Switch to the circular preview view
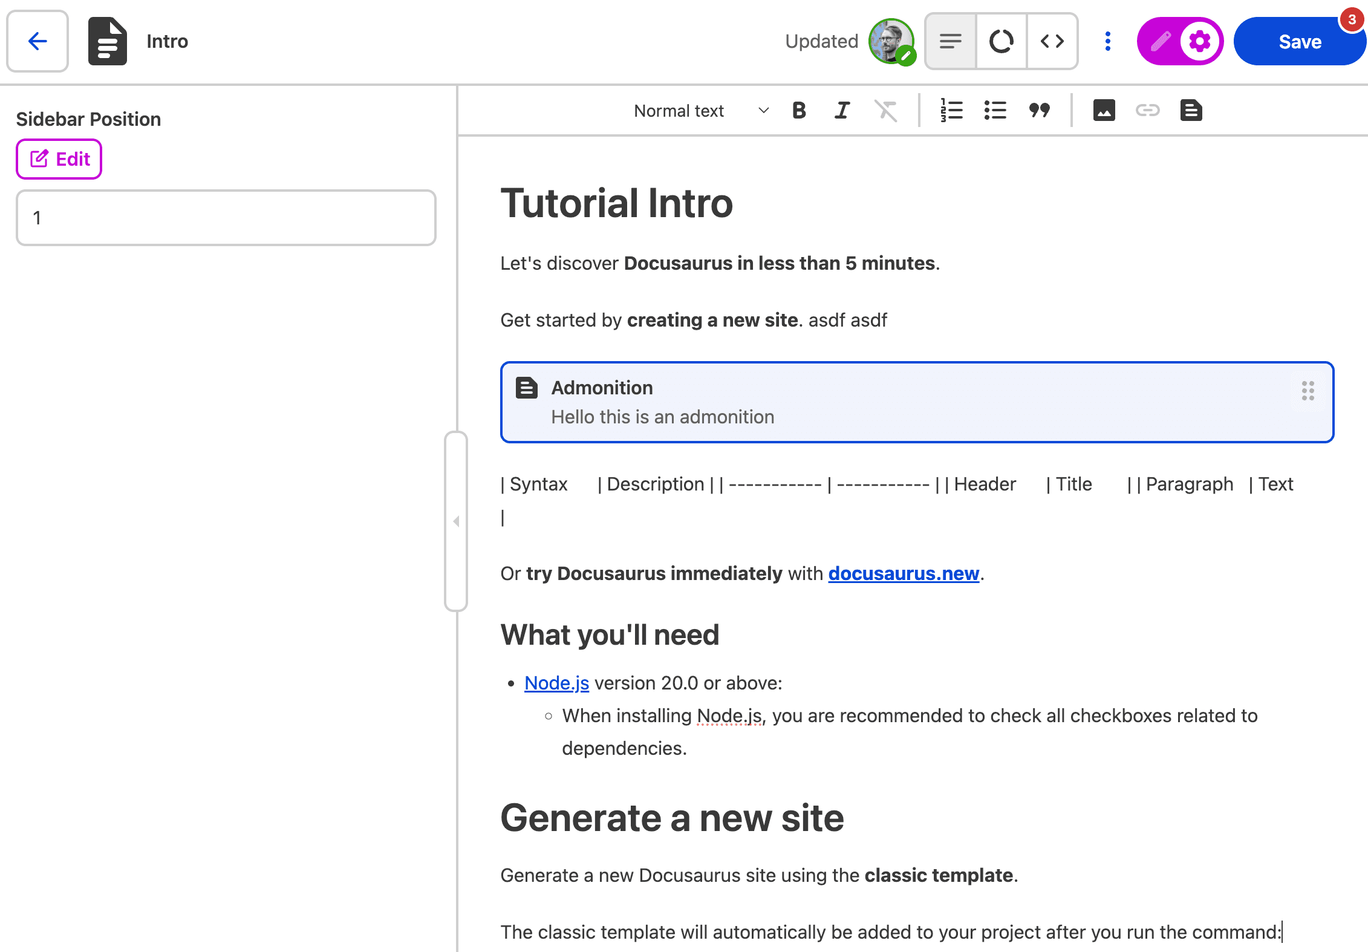The height and width of the screenshot is (952, 1368). [x=1002, y=41]
